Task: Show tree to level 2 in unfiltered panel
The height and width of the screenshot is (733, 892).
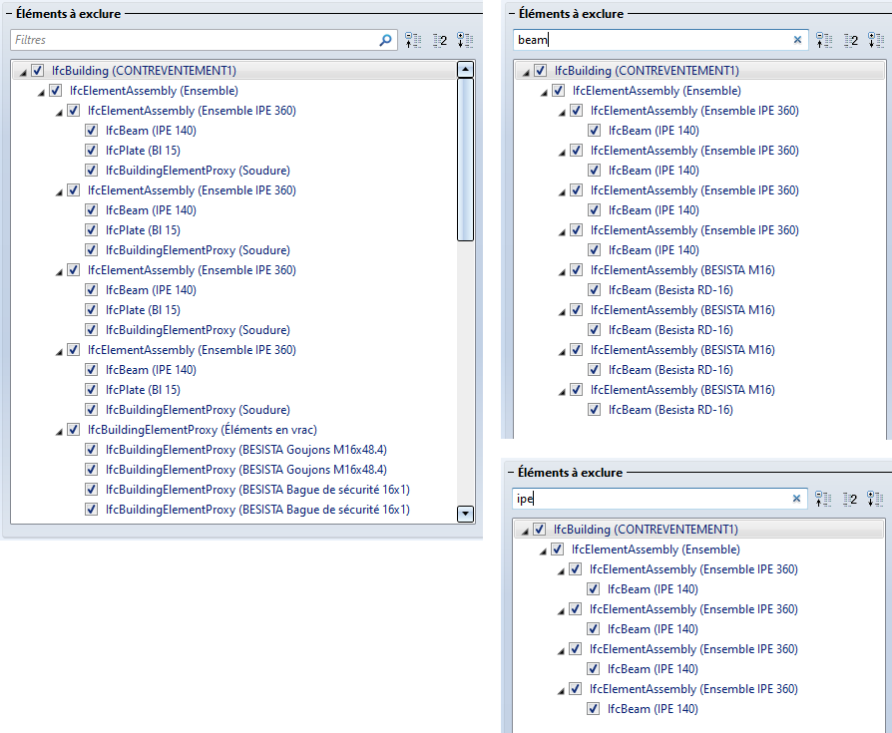Action: coord(439,40)
